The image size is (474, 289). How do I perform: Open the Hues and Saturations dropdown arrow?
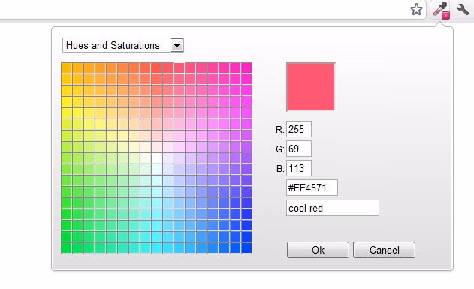[177, 45]
